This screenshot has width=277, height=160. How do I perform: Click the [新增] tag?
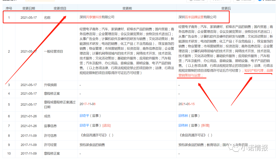(x=205, y=126)
